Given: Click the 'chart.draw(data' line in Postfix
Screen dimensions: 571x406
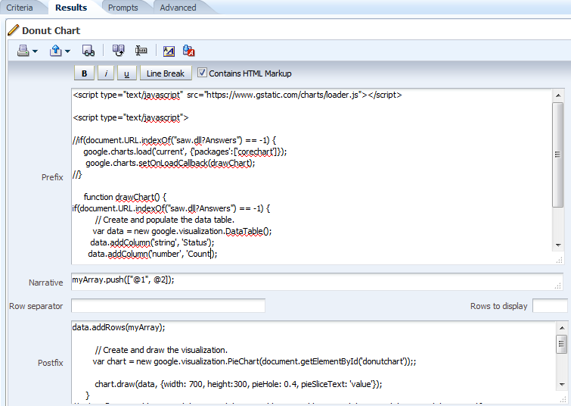Looking at the screenshot, I should pos(238,384).
